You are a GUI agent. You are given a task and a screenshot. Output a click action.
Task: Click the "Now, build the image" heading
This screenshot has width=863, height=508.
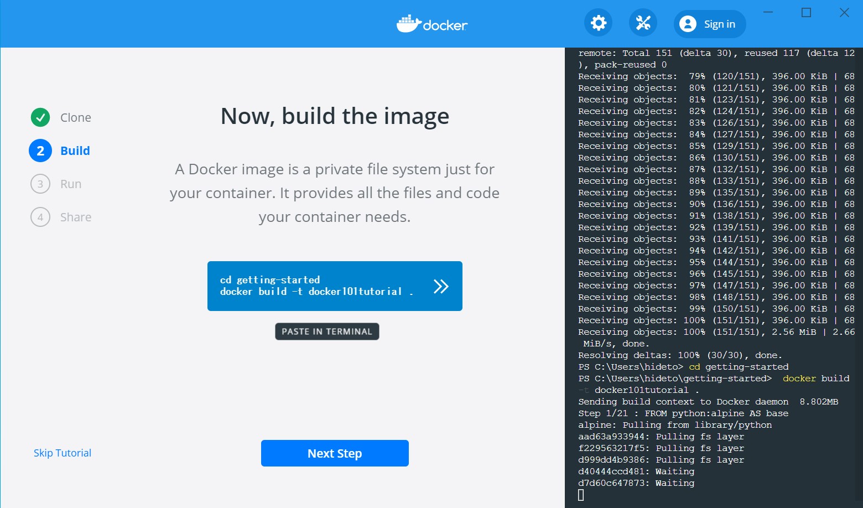(335, 116)
